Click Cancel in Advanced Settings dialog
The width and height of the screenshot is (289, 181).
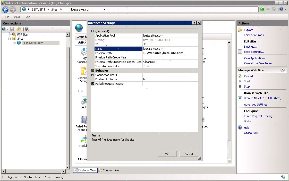click(189, 154)
